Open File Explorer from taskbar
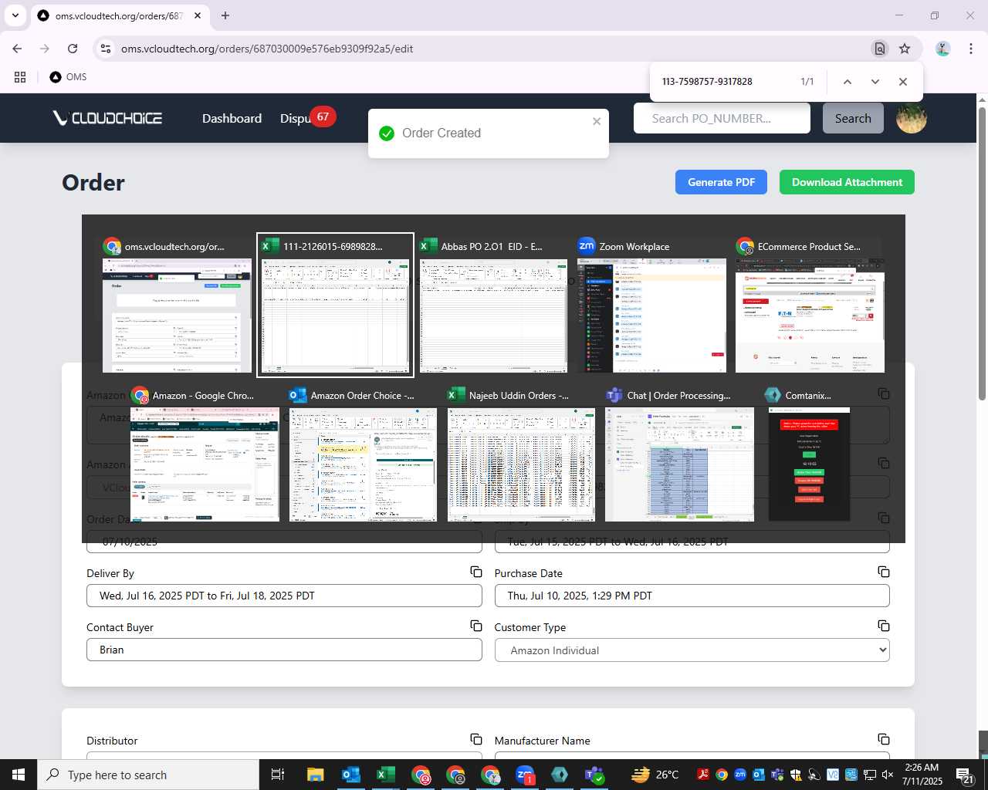 tap(315, 775)
